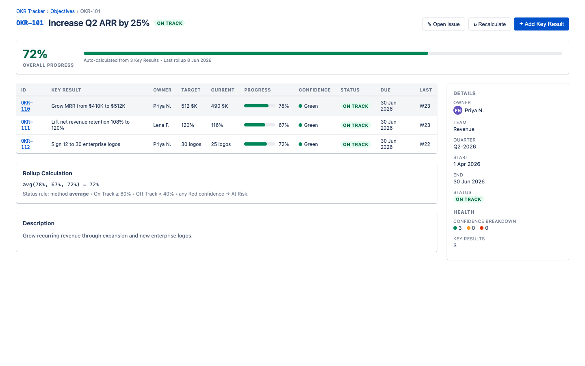
Task: Open key result OKR-110
Action: [x=27, y=106]
